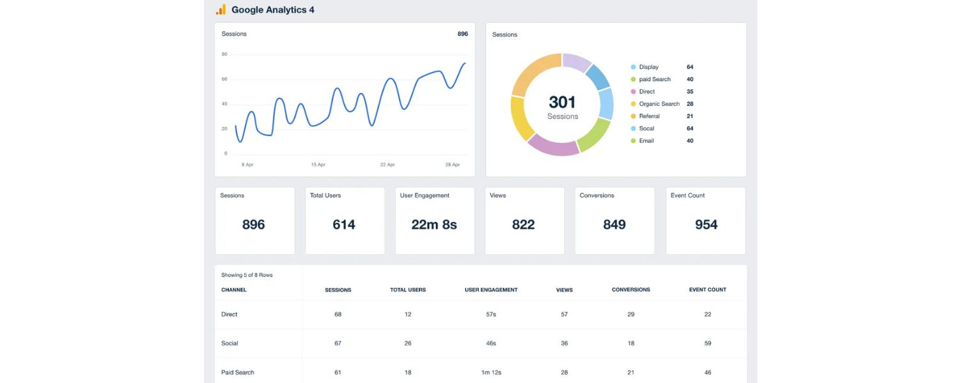The width and height of the screenshot is (959, 383).
Task: Switch to the Conversions summary card
Action: point(614,220)
